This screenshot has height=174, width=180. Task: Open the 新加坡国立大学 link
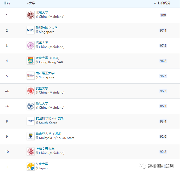47,28
